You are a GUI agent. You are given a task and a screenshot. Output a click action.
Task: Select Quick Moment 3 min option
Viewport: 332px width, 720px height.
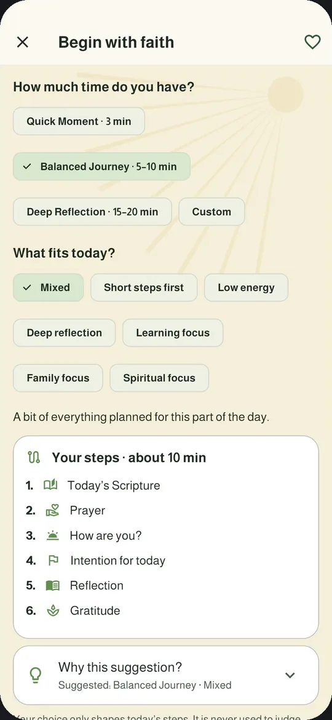point(79,121)
